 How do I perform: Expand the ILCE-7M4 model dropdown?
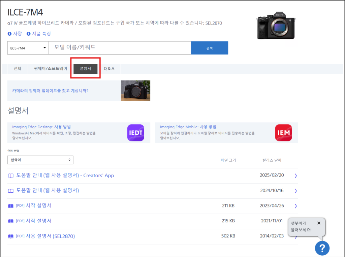point(28,48)
